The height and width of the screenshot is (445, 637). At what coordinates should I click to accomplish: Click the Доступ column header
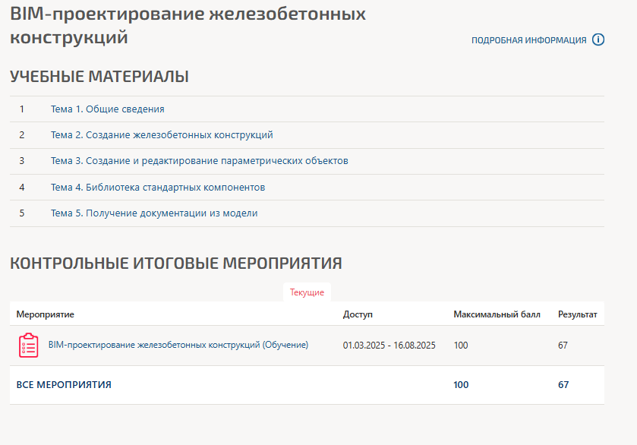tap(358, 314)
